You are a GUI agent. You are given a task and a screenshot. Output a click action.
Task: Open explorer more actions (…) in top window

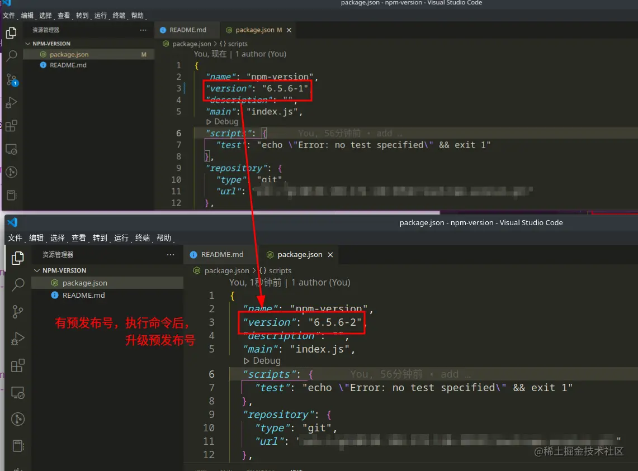[x=143, y=30]
